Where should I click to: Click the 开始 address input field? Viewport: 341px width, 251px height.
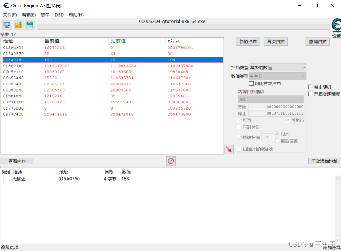pos(276,107)
